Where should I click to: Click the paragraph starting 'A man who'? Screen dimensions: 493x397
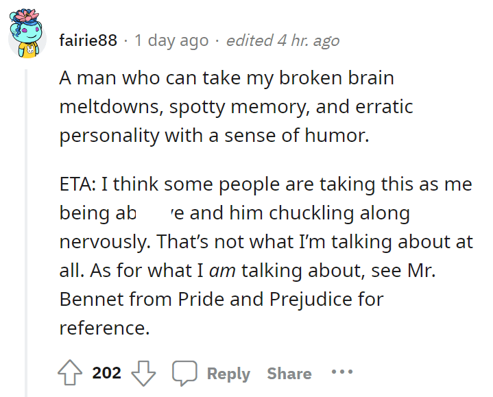(236, 107)
